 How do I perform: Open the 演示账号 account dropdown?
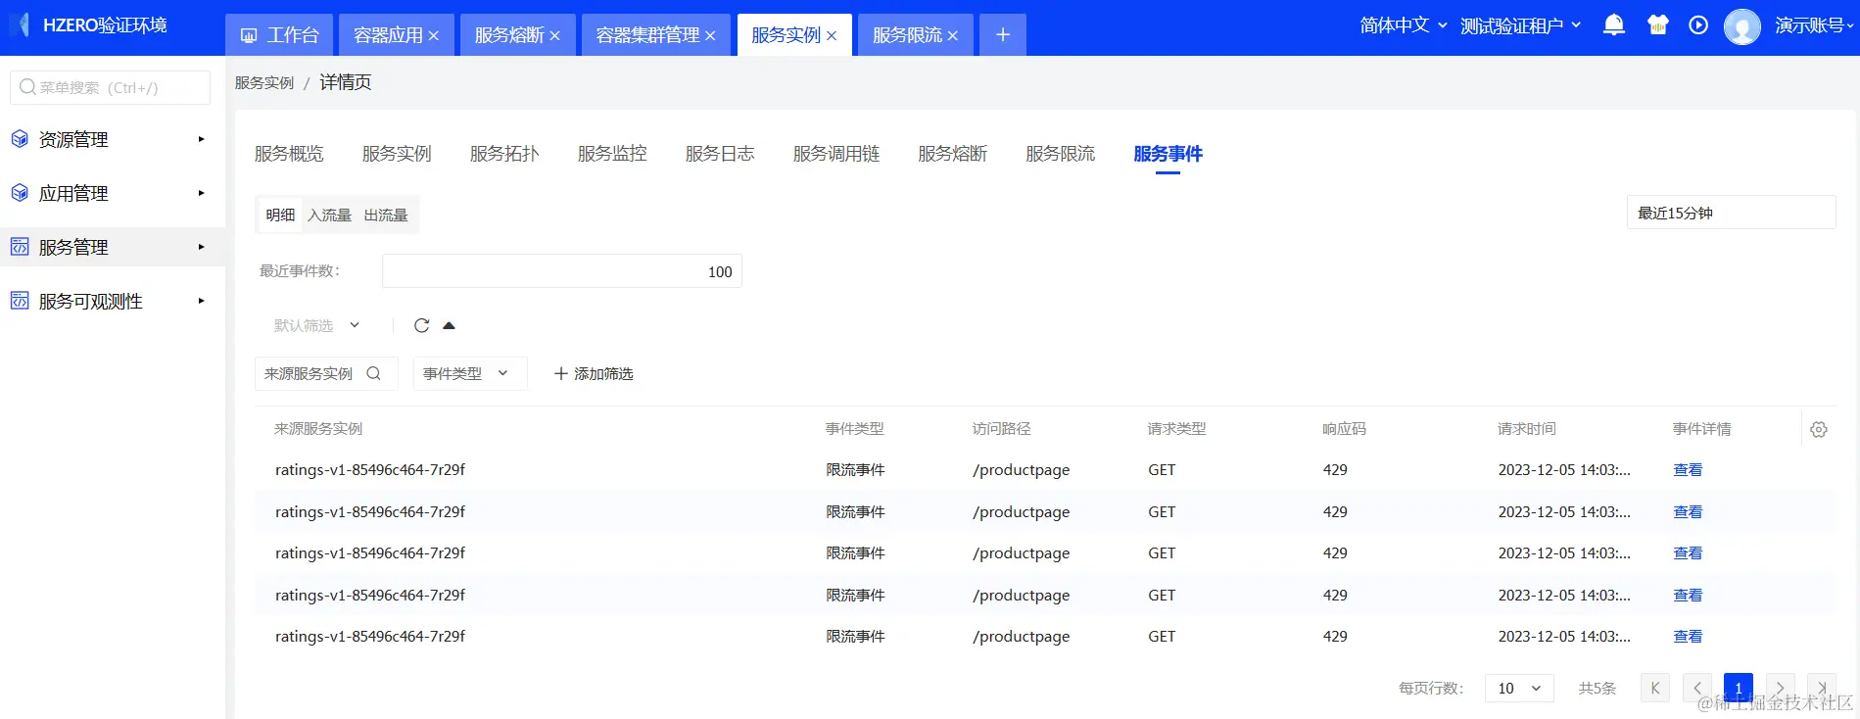click(x=1815, y=25)
